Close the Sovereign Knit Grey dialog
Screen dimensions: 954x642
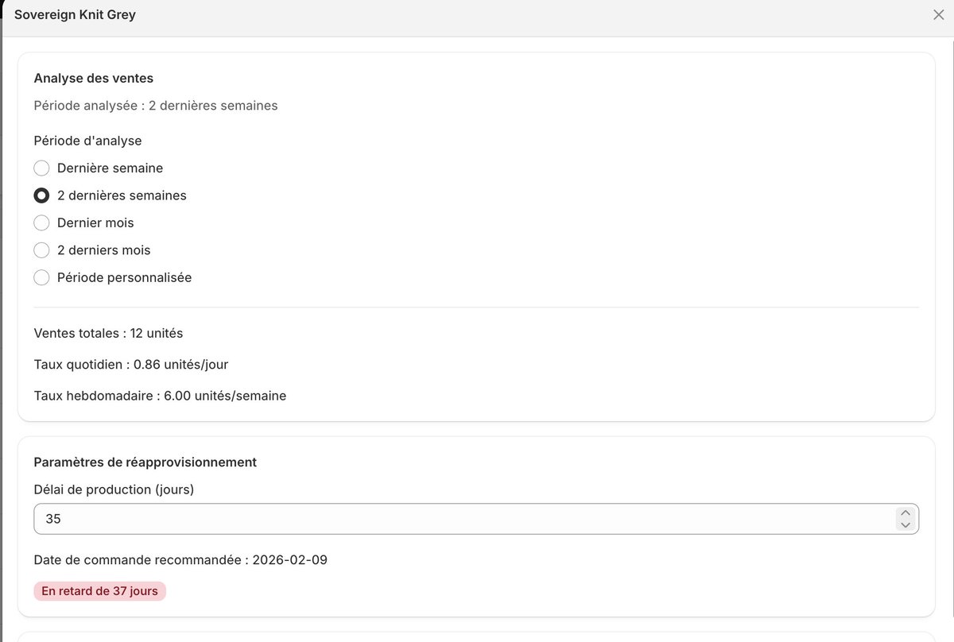(x=938, y=15)
